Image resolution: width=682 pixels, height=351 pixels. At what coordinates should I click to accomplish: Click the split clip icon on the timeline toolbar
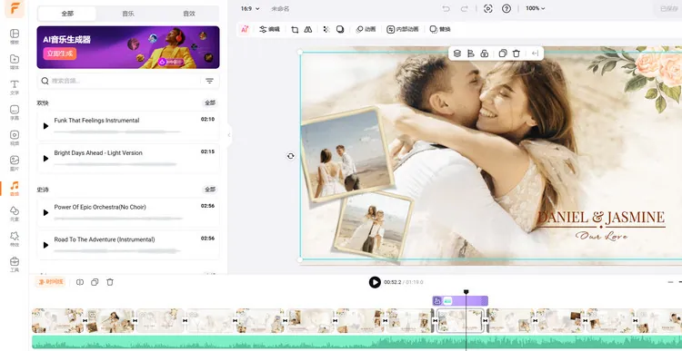(x=80, y=282)
